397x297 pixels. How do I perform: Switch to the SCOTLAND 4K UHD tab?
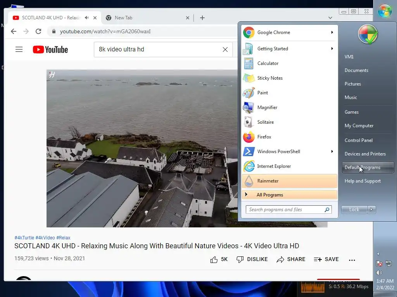[x=54, y=18]
